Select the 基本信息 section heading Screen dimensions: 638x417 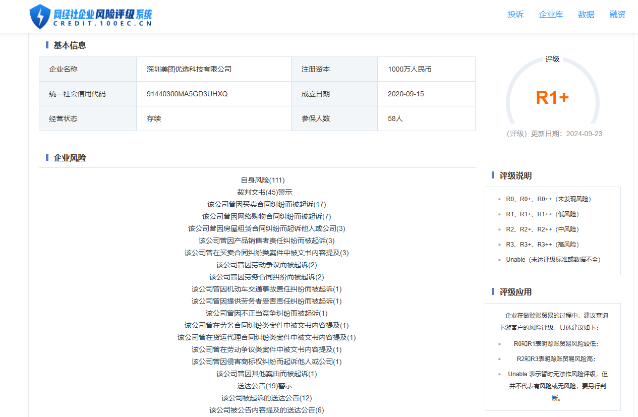(70, 45)
